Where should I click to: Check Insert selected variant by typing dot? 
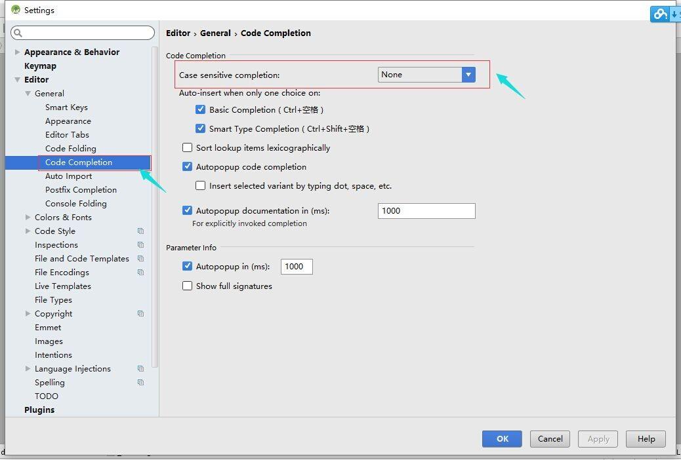pyautogui.click(x=201, y=185)
